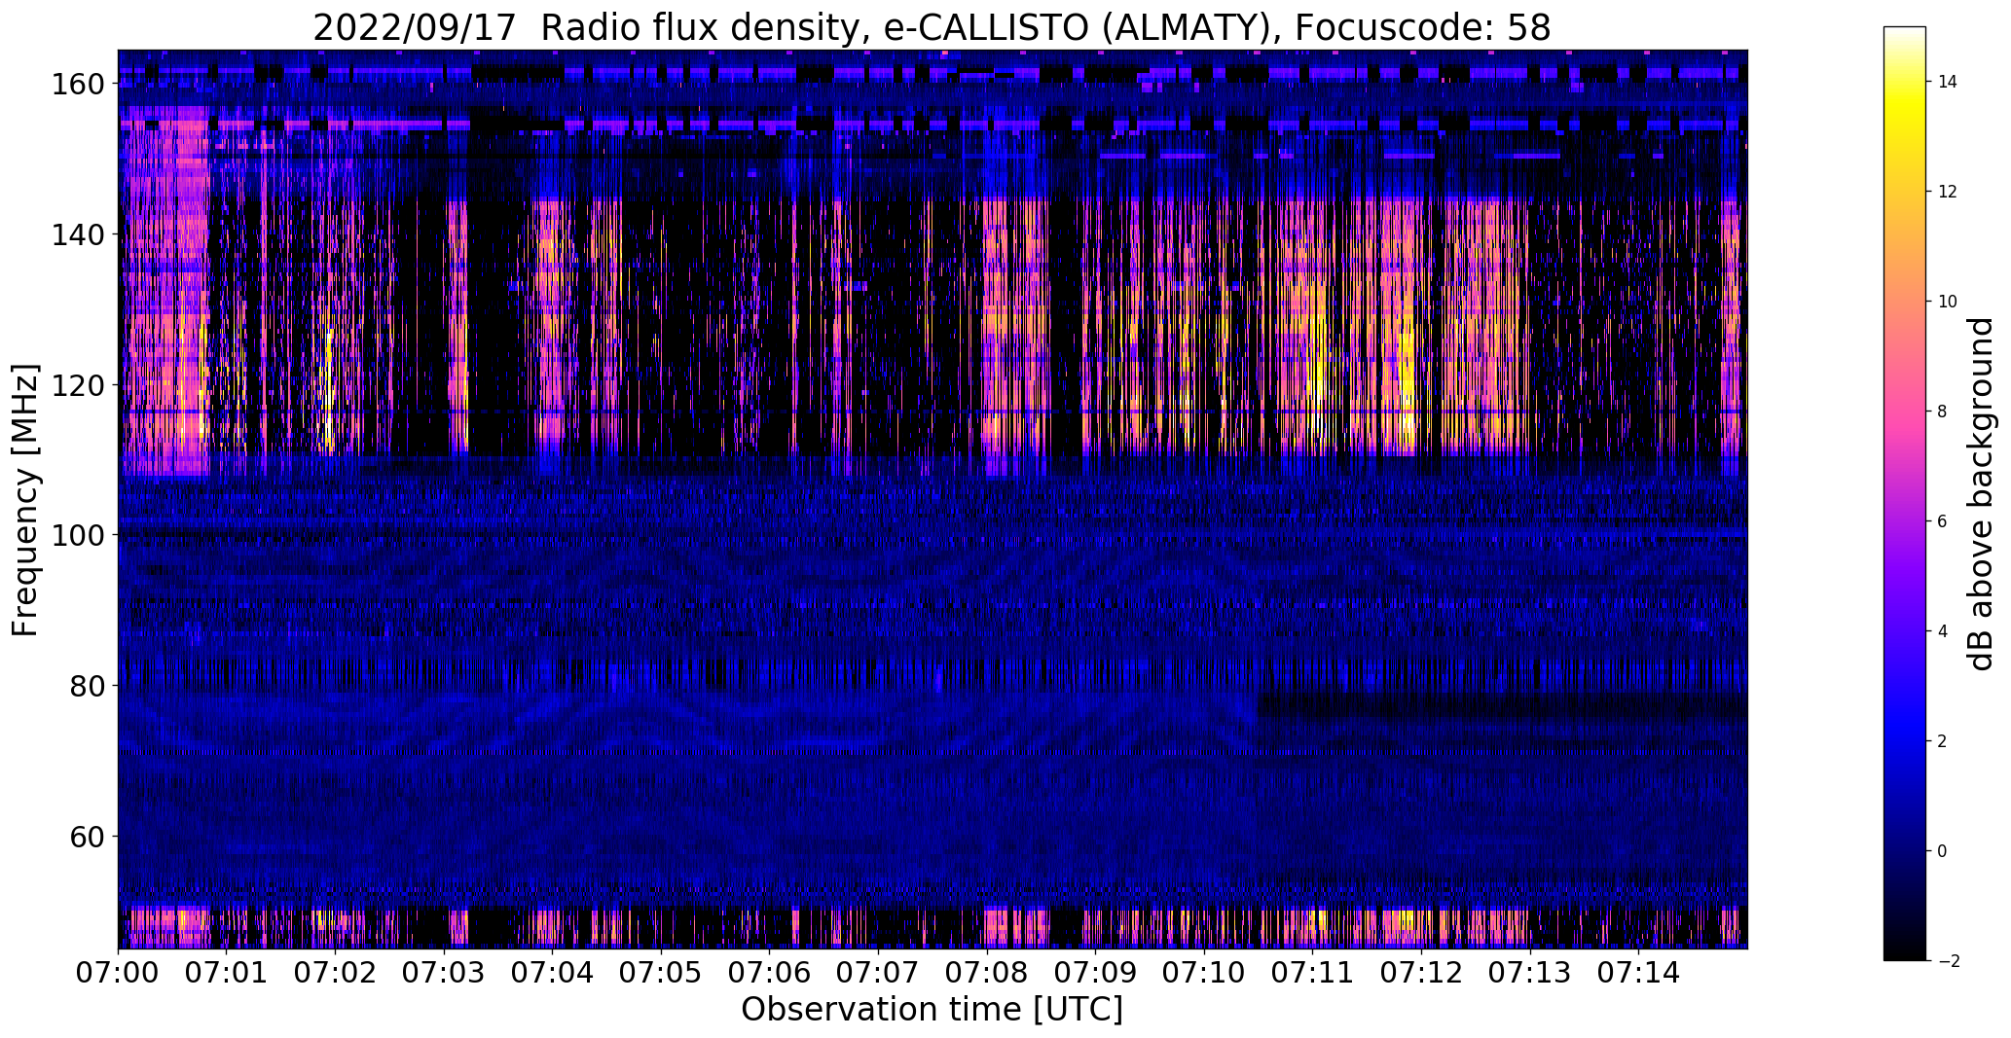Click the 07:04 time tick label

[x=553, y=972]
